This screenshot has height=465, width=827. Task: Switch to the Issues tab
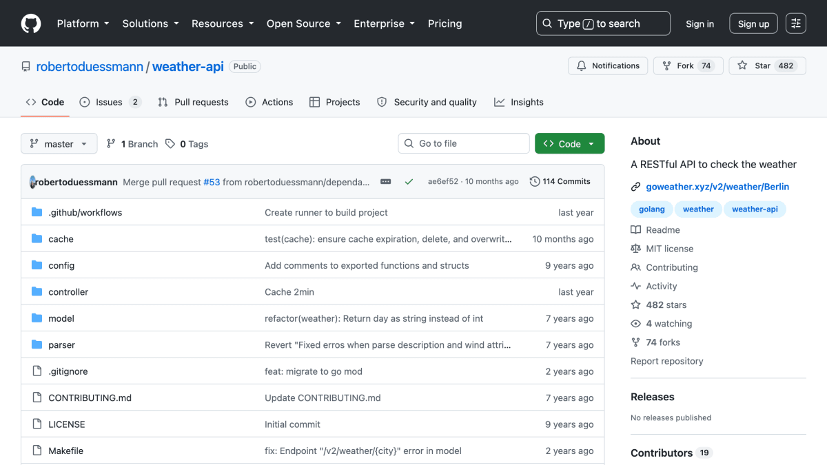pyautogui.click(x=110, y=102)
